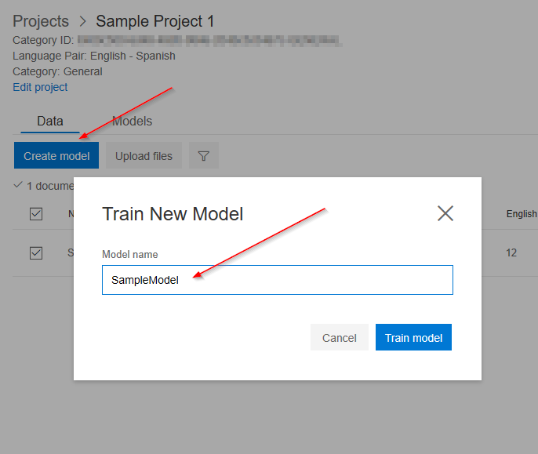Click the Train New Model heading
Screen dimensions: 538x454
(x=173, y=213)
